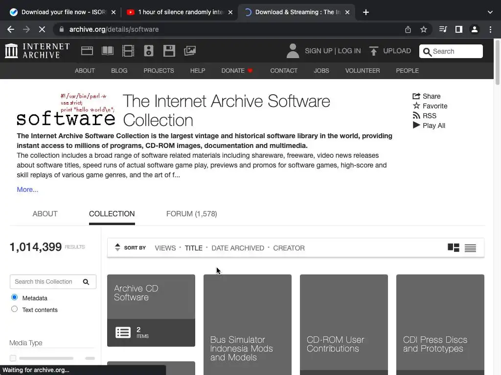Open the Audio (speaker) media icon

(149, 51)
